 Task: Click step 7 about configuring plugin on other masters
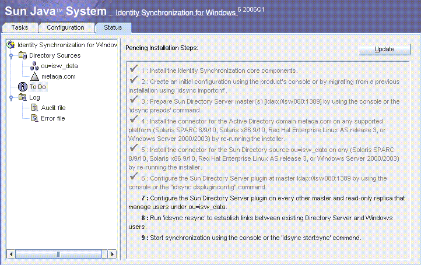point(266,203)
